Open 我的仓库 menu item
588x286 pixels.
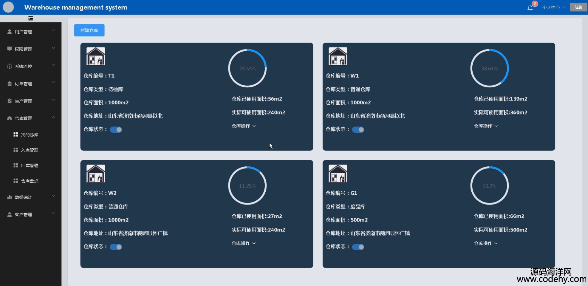click(31, 135)
